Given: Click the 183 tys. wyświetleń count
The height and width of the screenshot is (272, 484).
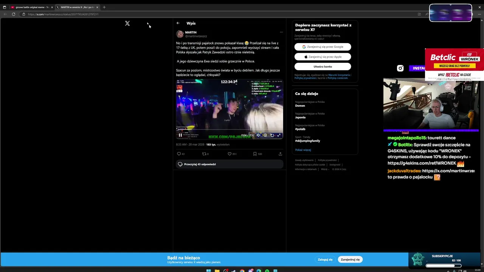Looking at the screenshot, I should point(218,144).
